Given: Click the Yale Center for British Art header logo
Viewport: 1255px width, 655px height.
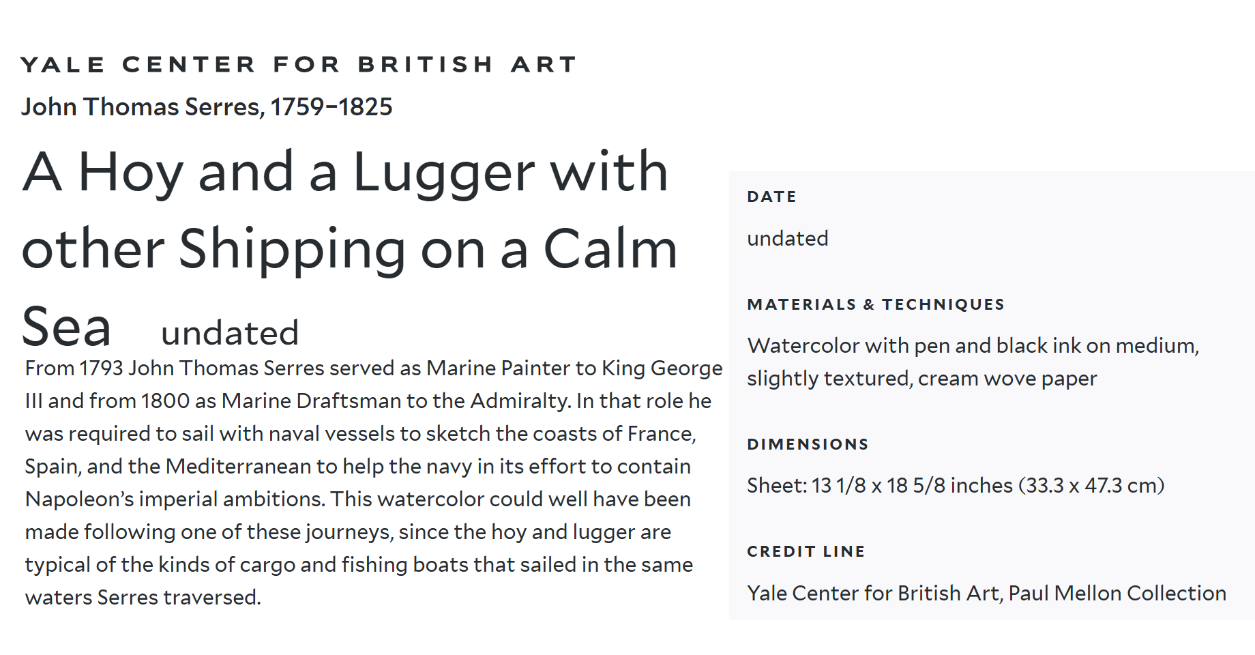Looking at the screenshot, I should click(x=299, y=65).
